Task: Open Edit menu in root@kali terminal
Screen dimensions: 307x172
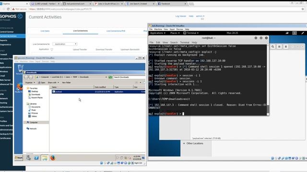Action: click(x=158, y=43)
